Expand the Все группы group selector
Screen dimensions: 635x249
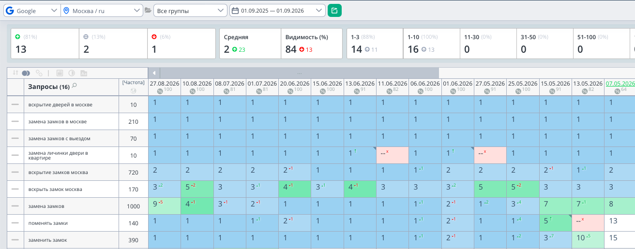(x=190, y=11)
